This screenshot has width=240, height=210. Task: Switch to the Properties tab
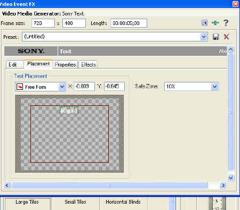click(x=65, y=65)
